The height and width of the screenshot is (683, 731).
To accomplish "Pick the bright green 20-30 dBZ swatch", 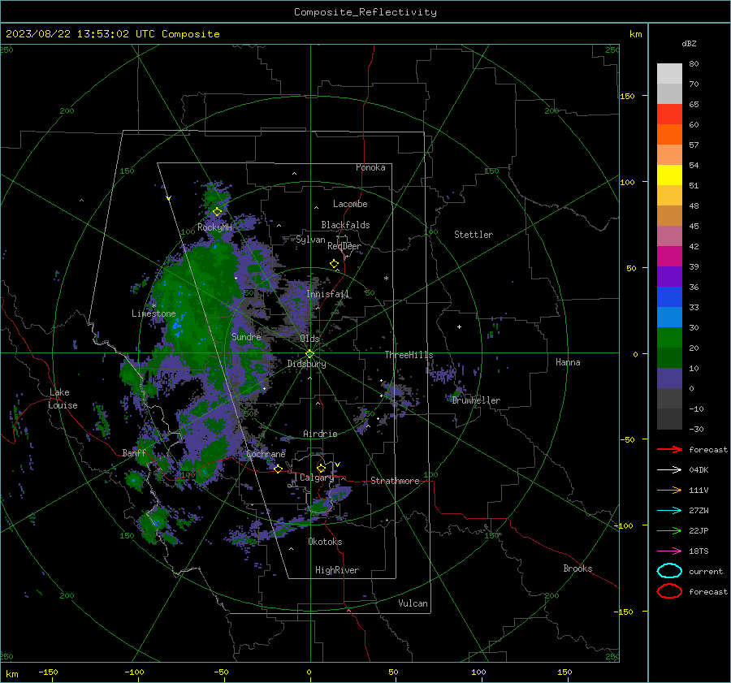I will tap(669, 338).
